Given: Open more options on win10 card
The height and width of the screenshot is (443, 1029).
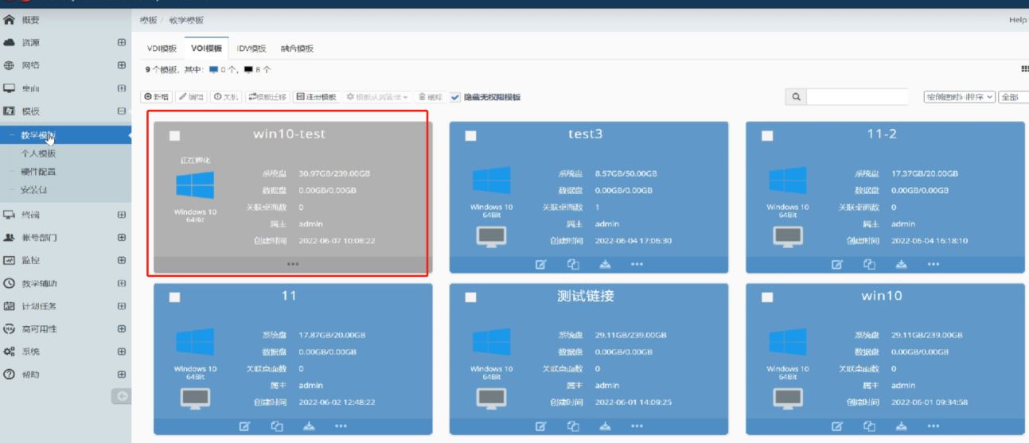Looking at the screenshot, I should coord(933,426).
